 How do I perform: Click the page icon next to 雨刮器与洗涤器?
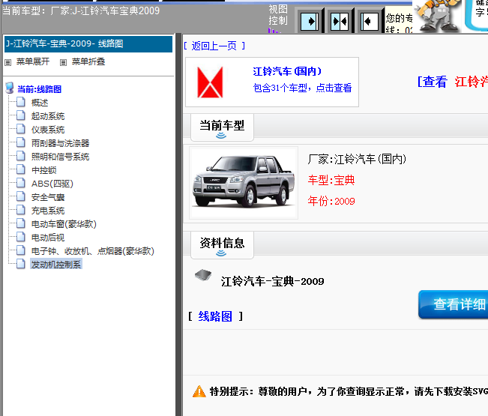point(21,142)
